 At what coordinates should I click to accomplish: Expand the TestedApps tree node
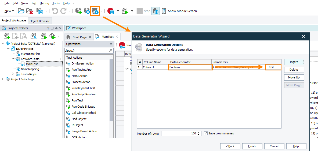click(13, 74)
